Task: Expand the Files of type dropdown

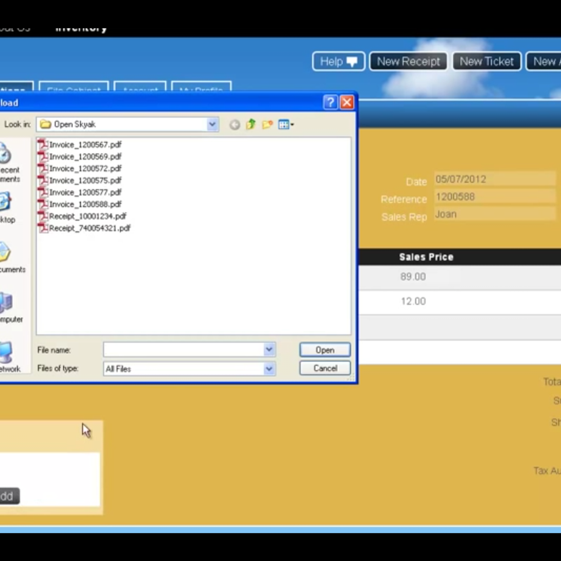Action: 269,369
